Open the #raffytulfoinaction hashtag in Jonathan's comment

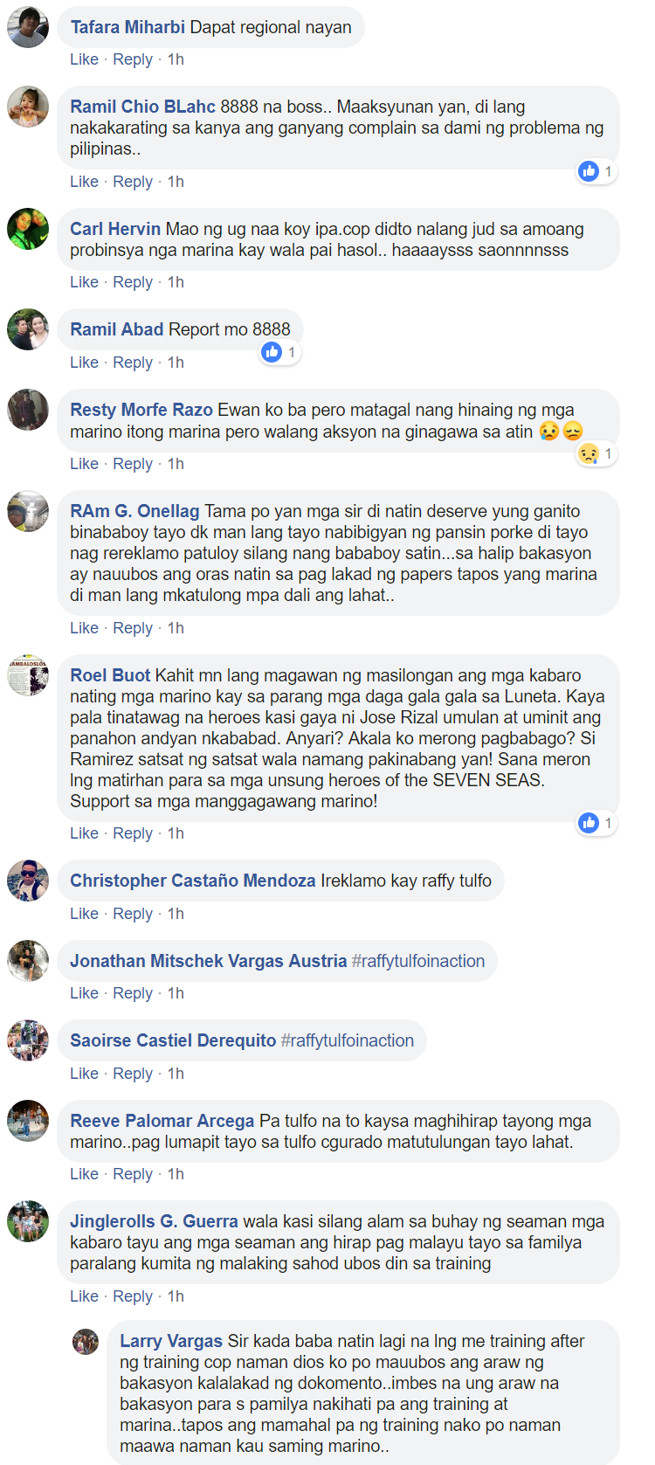point(417,961)
